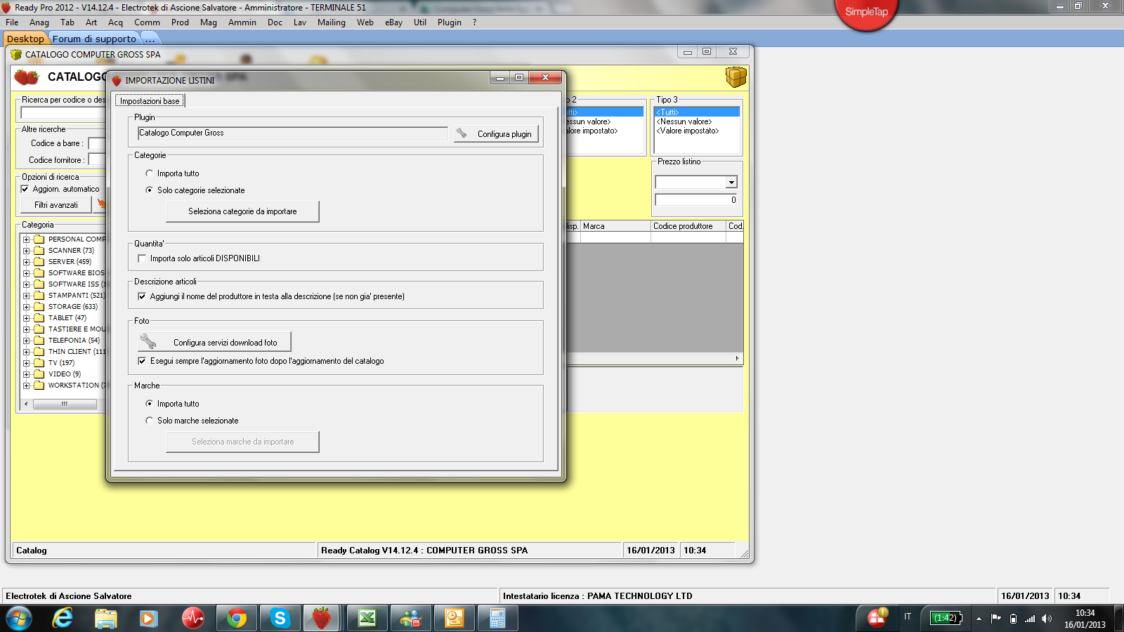Click wrench icon on Configura servizi download foto
Image resolution: width=1124 pixels, height=632 pixels.
click(148, 341)
